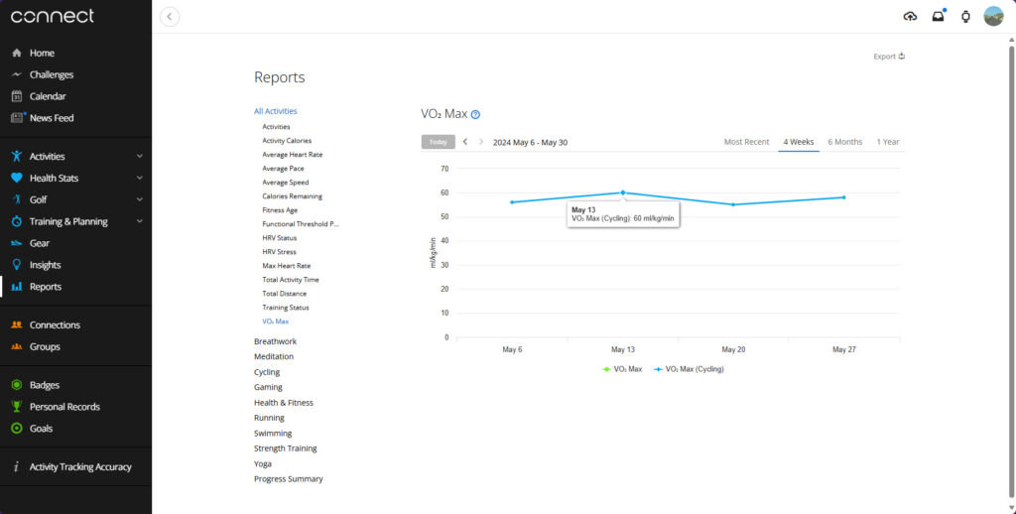This screenshot has height=514, width=1016.
Task: Open News Feed via its sidebar icon
Action: click(x=18, y=117)
